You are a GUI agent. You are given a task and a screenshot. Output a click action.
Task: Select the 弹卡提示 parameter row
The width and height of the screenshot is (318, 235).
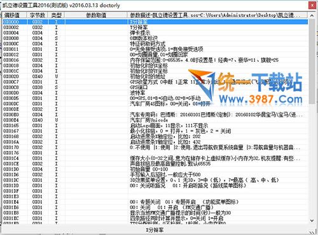pos(155,33)
